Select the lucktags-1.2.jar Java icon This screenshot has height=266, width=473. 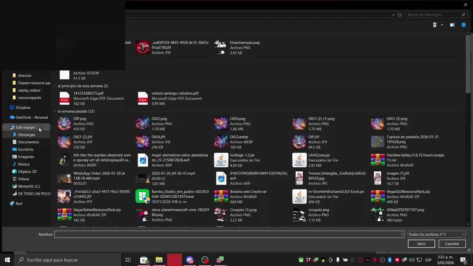pyautogui.click(x=221, y=160)
